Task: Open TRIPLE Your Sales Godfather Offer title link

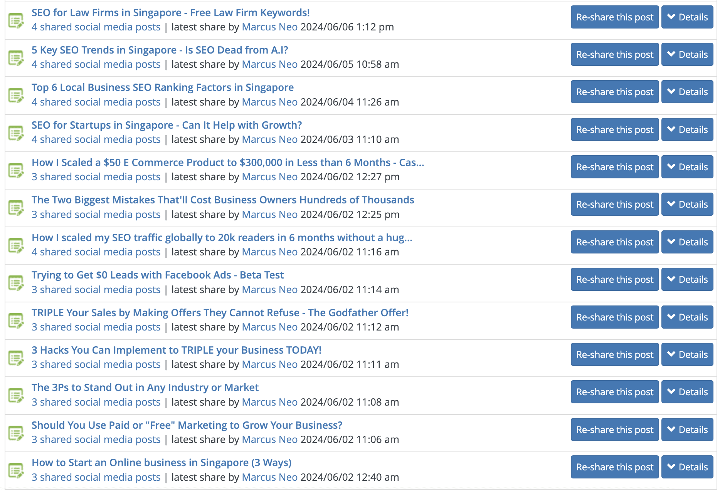Action: click(220, 313)
